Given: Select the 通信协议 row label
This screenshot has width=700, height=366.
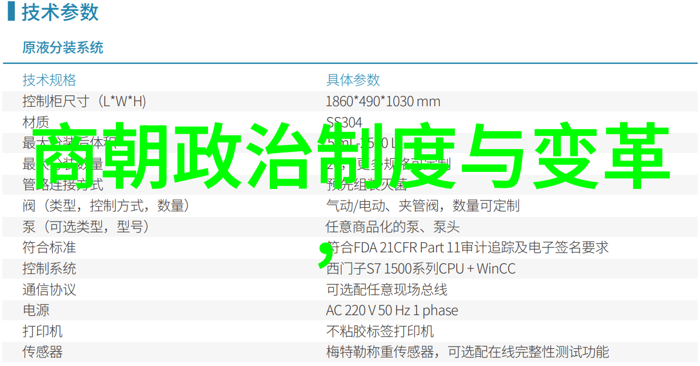Looking at the screenshot, I should (49, 289).
